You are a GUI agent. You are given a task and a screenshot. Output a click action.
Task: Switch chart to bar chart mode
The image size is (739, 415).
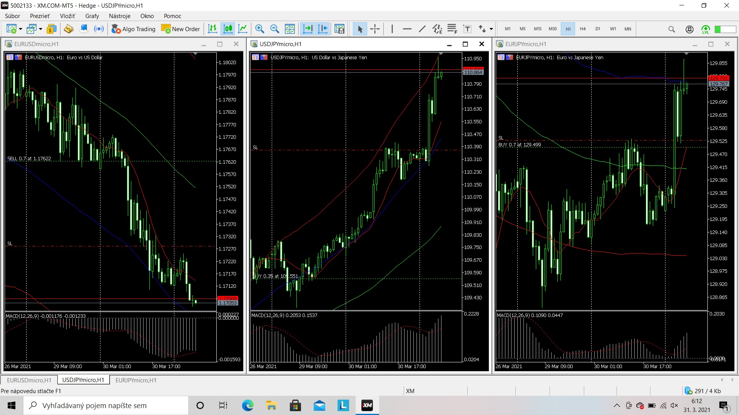[212, 29]
